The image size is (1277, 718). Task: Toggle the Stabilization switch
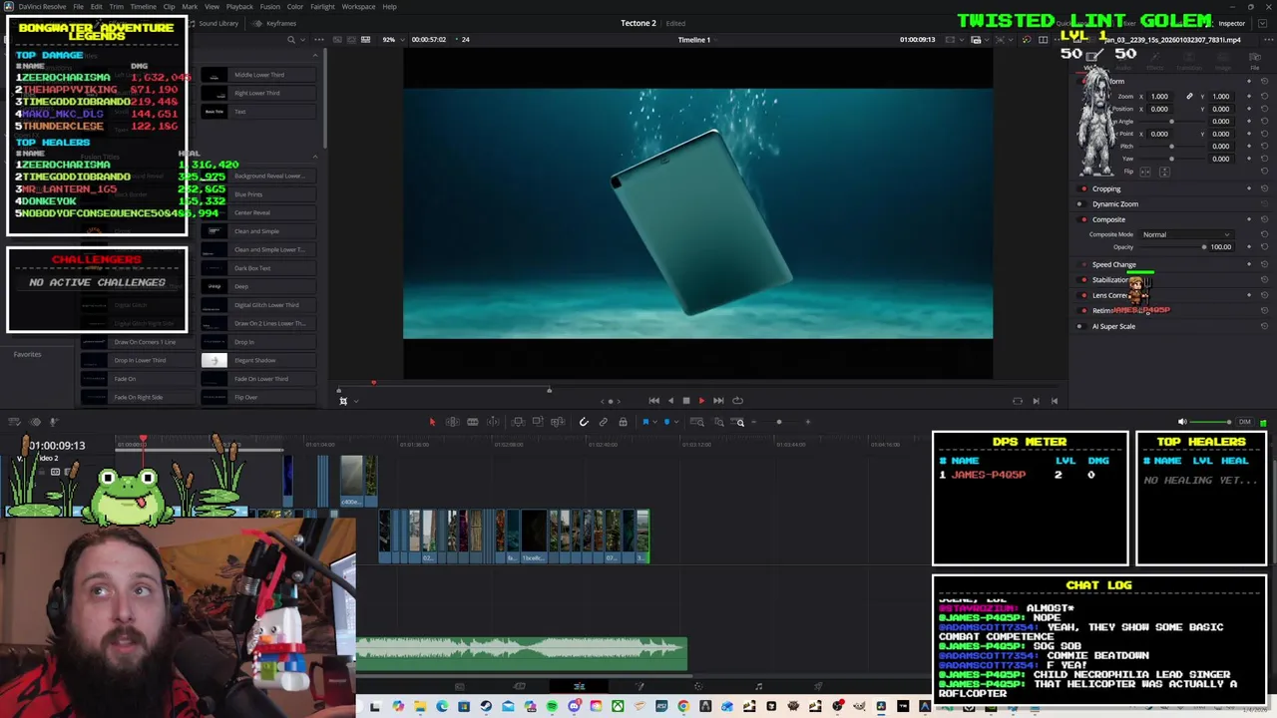tap(1083, 280)
